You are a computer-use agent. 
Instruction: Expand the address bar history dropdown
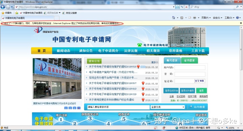pos(173,7)
